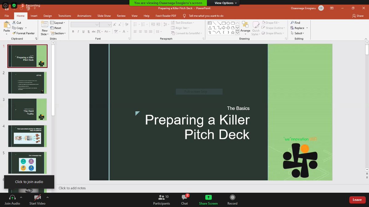Click the Paste clipboard icon
Screen dimensions: 369x207
(6, 25)
